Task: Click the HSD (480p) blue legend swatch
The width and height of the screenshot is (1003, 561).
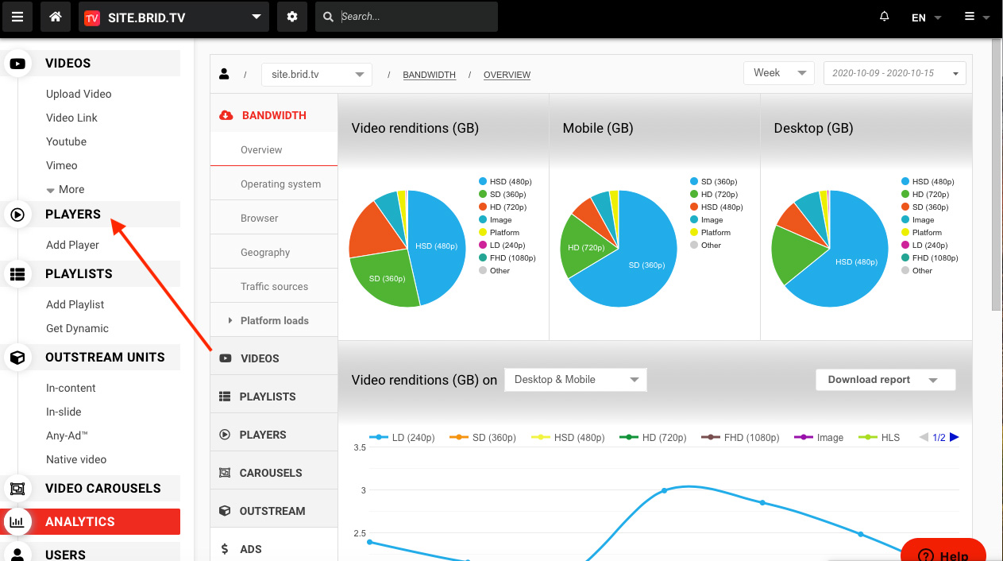Action: point(483,182)
